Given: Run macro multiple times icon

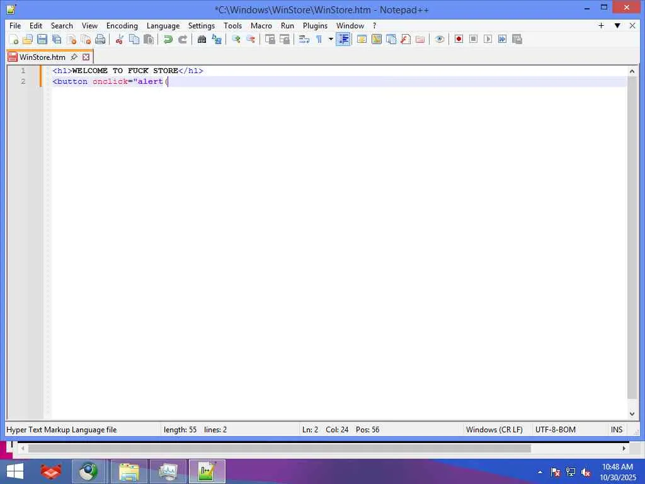Looking at the screenshot, I should click(502, 39).
